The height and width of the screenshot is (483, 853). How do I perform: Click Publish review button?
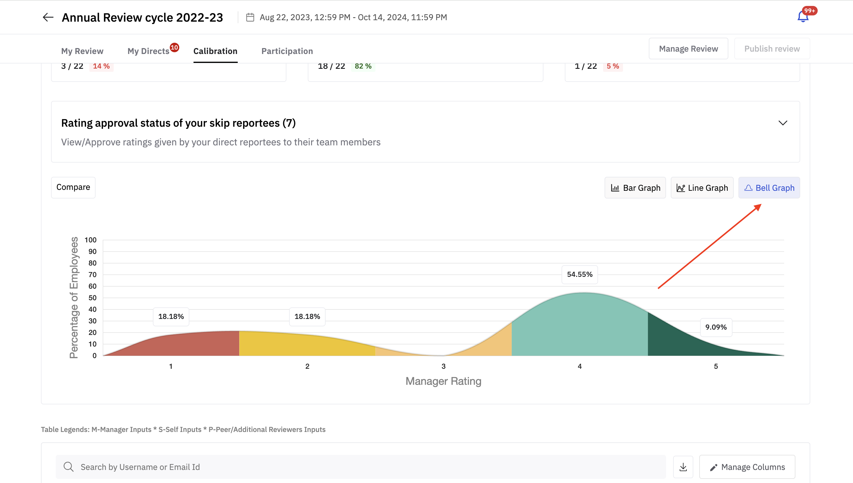772,49
